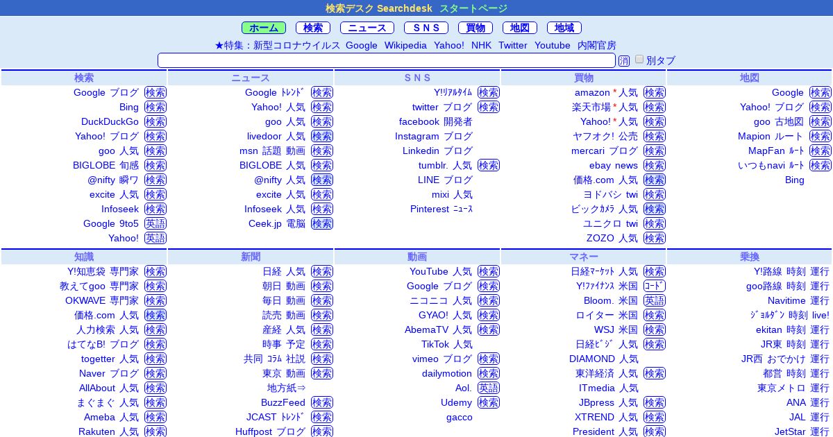This screenshot has width=833, height=437.
Task: Open the ヨドバシ link
Action: [x=602, y=194]
